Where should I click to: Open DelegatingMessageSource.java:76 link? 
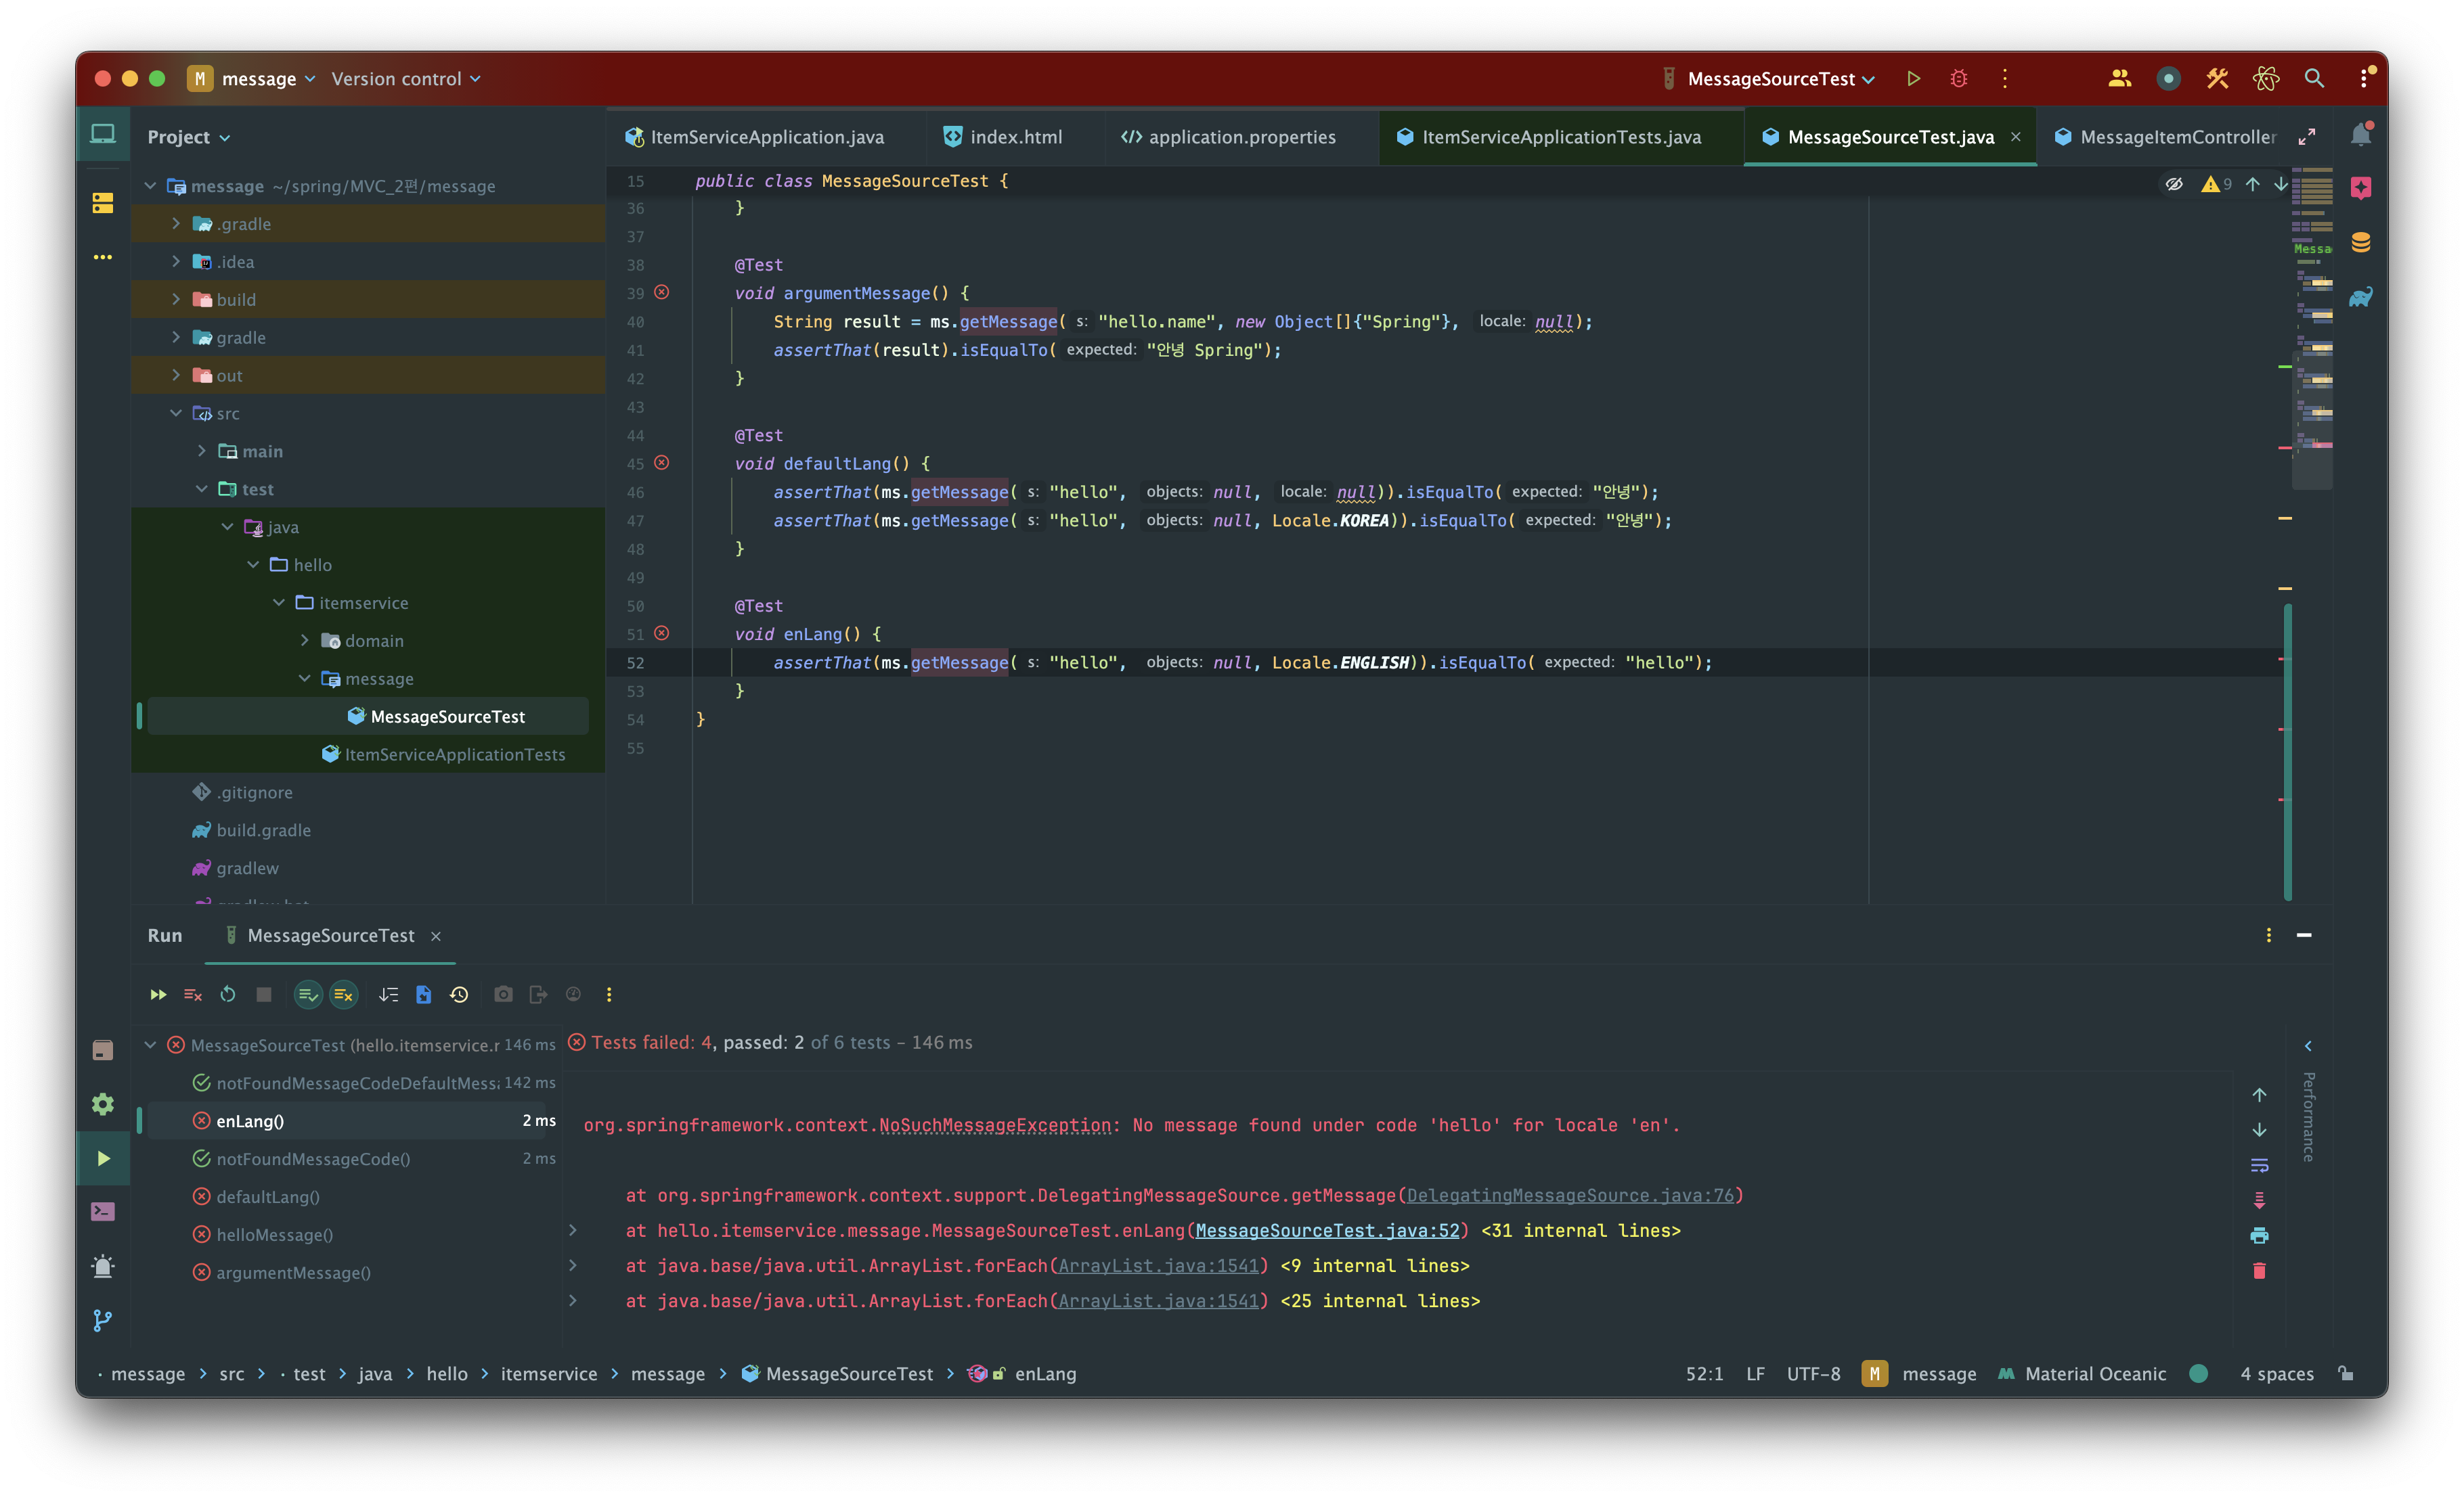1570,1195
